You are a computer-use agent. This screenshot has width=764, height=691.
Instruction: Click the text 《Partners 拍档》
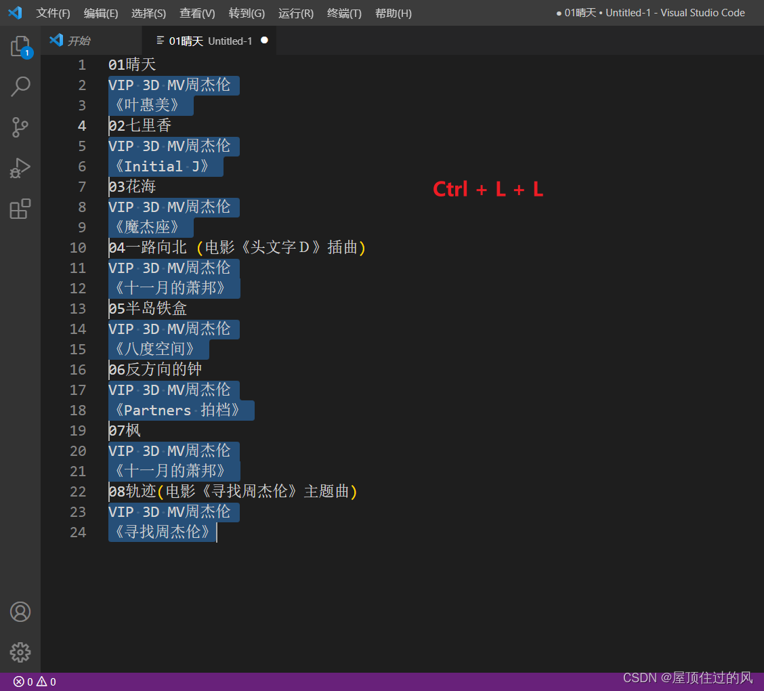tap(177, 410)
